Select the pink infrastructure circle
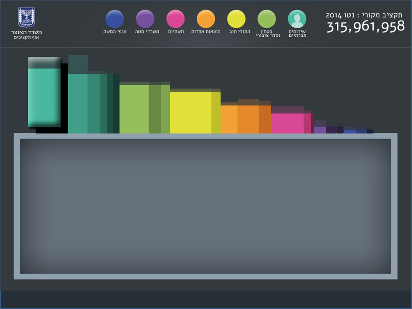The image size is (412, 309). [x=175, y=19]
